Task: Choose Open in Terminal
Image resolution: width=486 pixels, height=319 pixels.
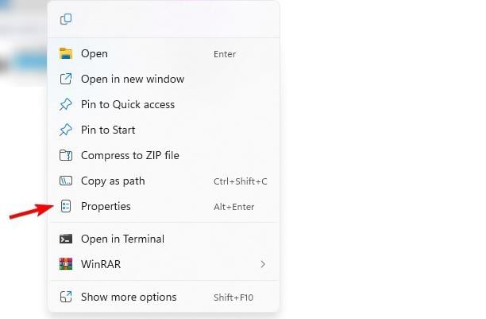Action: coord(122,239)
